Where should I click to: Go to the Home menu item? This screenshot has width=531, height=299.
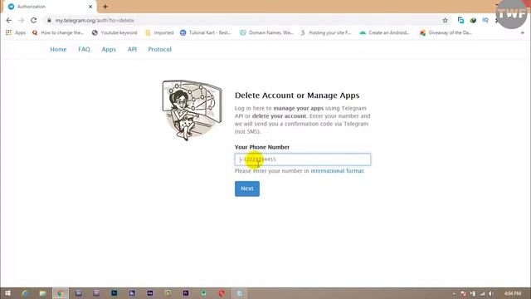58,49
